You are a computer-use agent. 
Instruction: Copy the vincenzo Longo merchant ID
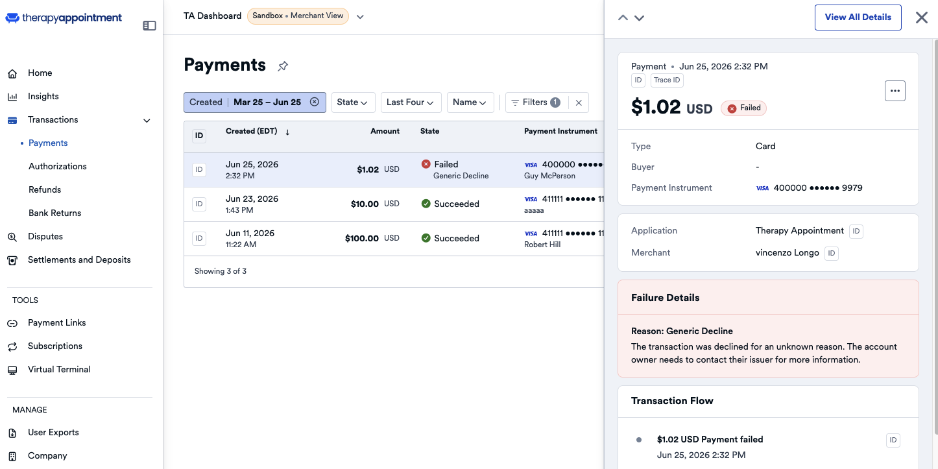(832, 254)
